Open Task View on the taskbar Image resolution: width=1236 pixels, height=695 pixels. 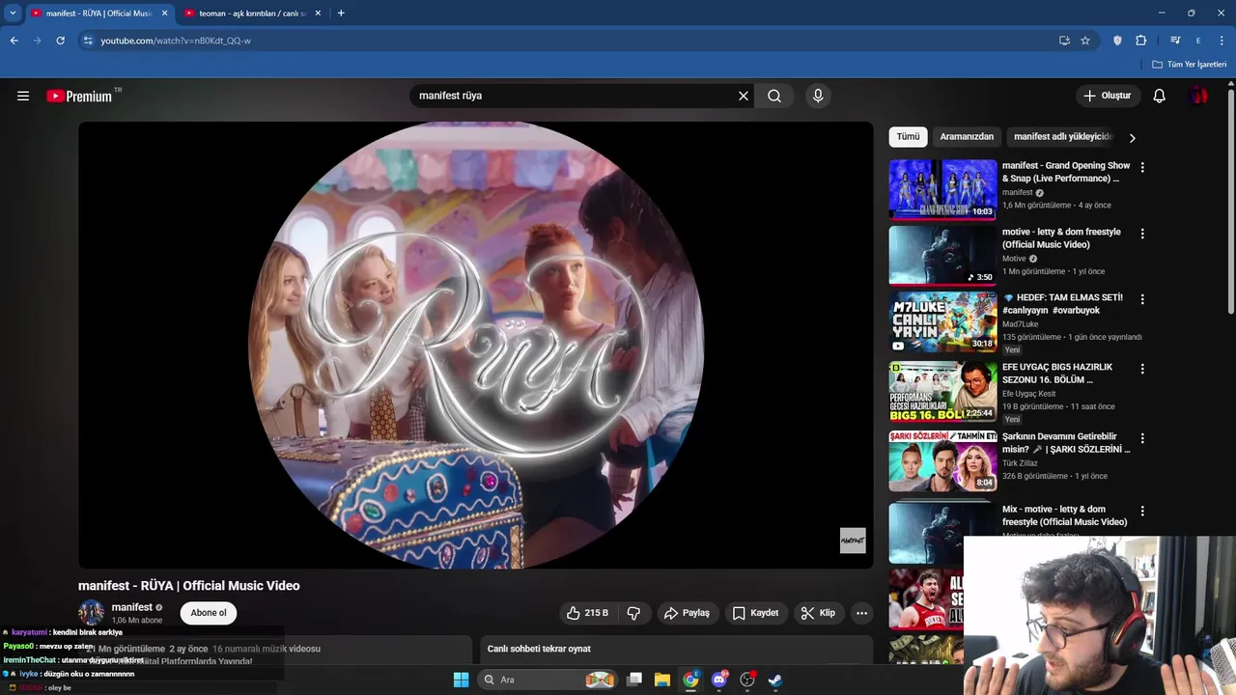point(634,680)
